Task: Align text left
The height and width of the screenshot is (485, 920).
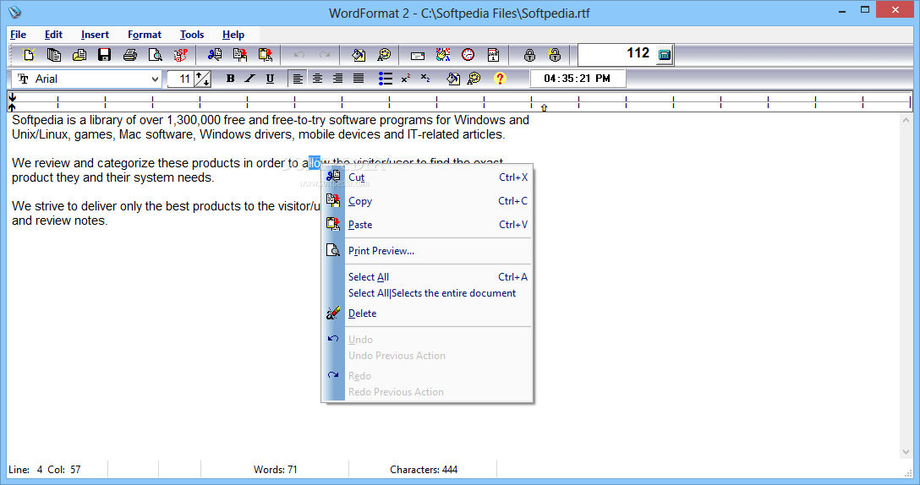Action: pyautogui.click(x=298, y=79)
